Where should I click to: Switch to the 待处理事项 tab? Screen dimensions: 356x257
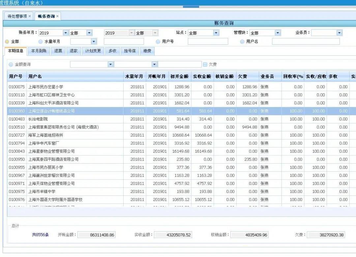point(17,16)
